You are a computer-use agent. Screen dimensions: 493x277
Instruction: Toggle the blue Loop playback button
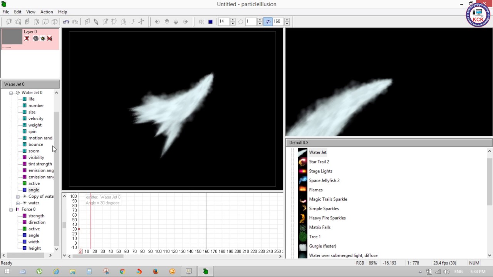pyautogui.click(x=268, y=22)
